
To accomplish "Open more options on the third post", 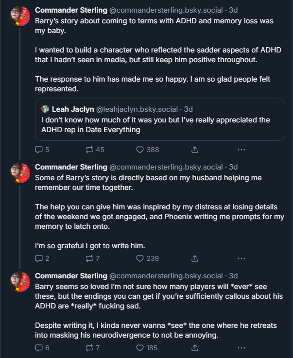I will (x=241, y=348).
